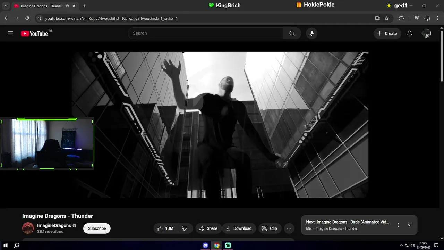
Task: Open Chrome media controls icon
Action: [417, 18]
